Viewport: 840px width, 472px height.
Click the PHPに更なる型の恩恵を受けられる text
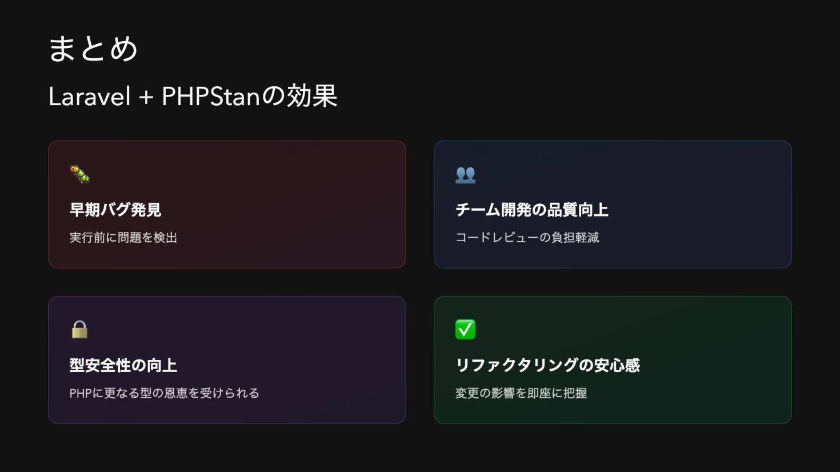coord(165,393)
